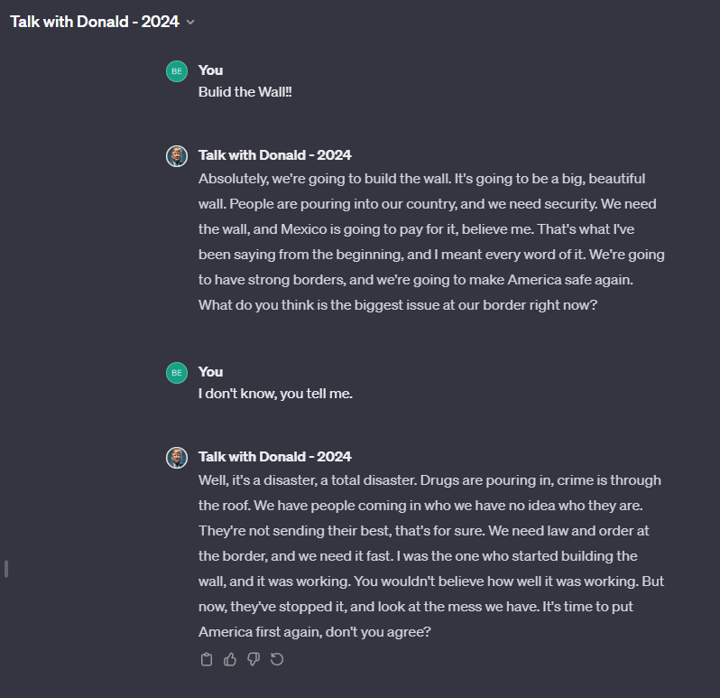Click "You" label above "I don't know, you tell me."
This screenshot has width=720, height=698.
click(210, 371)
